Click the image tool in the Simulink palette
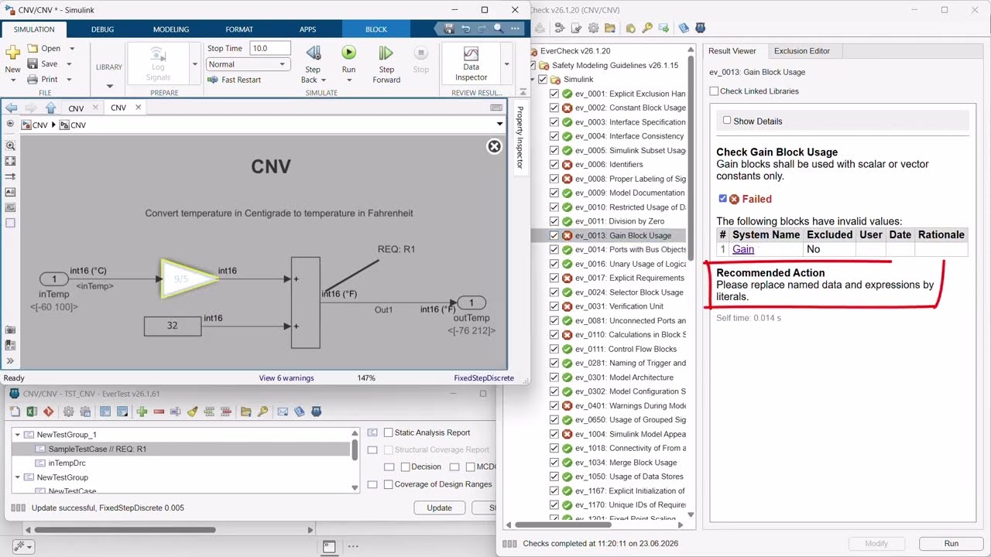Viewport: 991px width, 557px height. coord(10,207)
